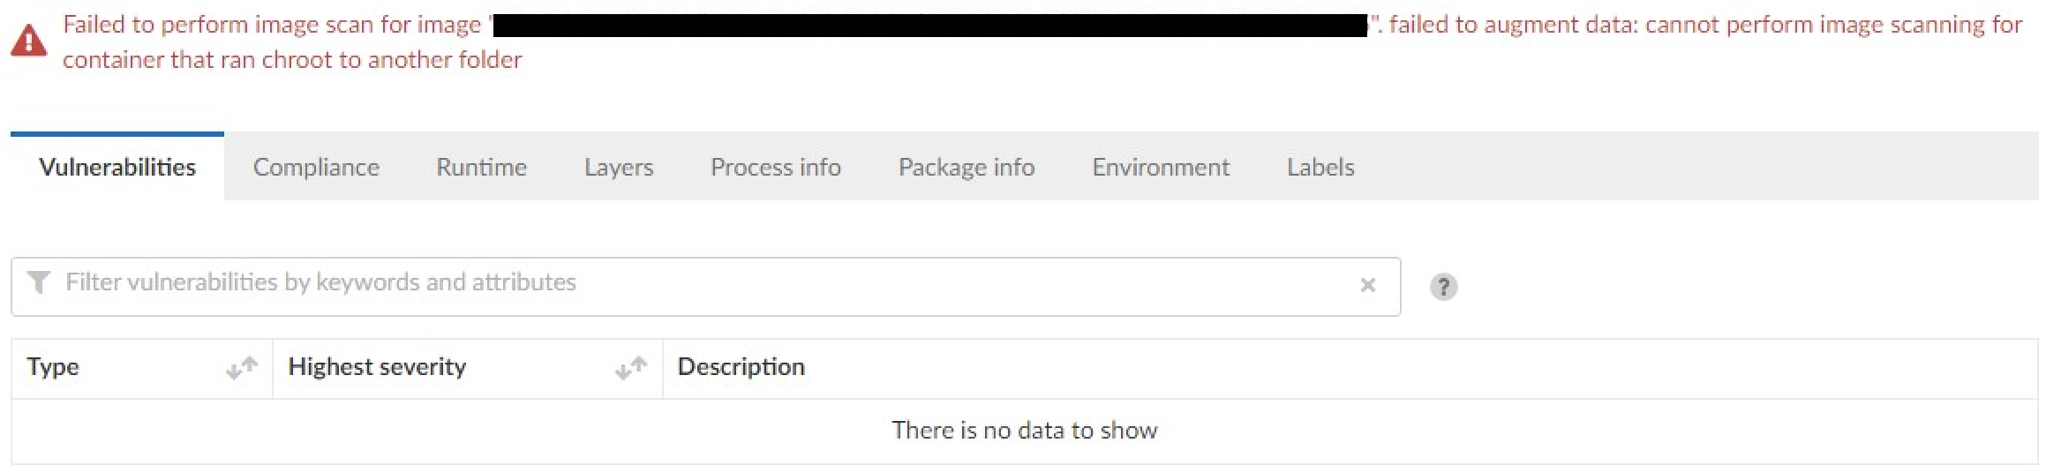The image size is (2046, 473).
Task: Focus the filter vulnerabilities input field
Action: pyautogui.click(x=688, y=282)
